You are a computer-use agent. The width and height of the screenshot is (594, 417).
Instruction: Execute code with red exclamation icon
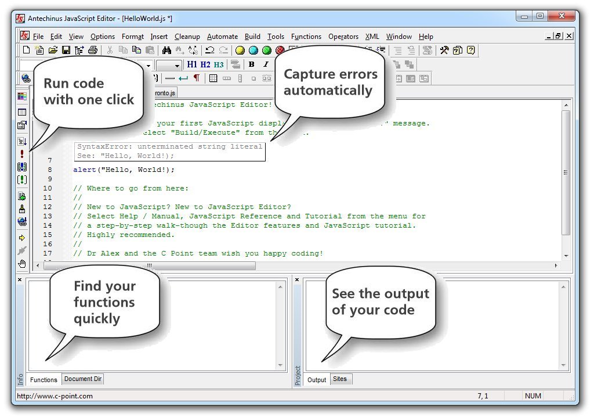(x=22, y=154)
